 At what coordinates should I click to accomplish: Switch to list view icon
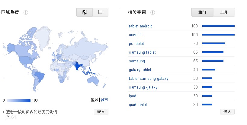(100, 12)
